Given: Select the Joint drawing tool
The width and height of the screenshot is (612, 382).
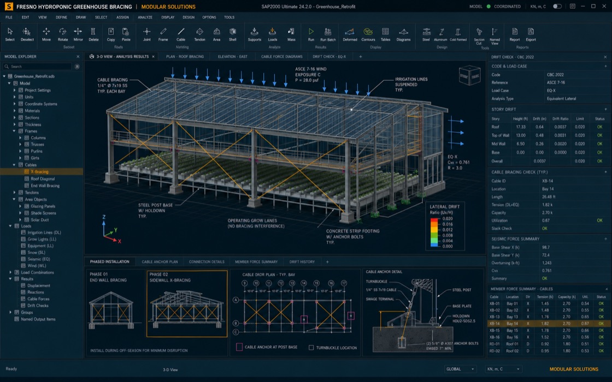Looking at the screenshot, I should [147, 34].
